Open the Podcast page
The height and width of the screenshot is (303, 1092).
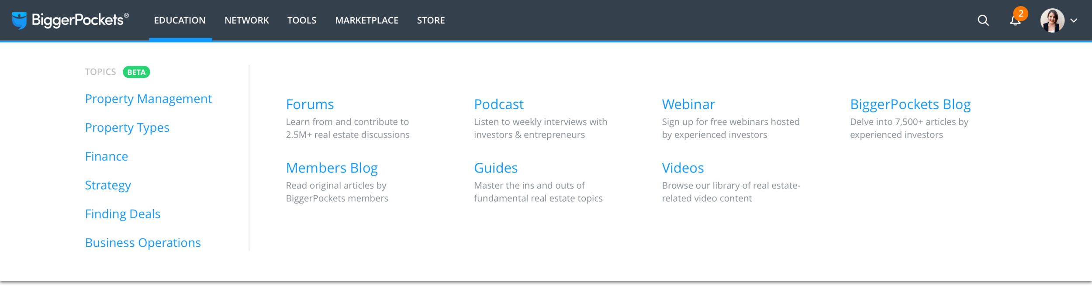pos(499,104)
